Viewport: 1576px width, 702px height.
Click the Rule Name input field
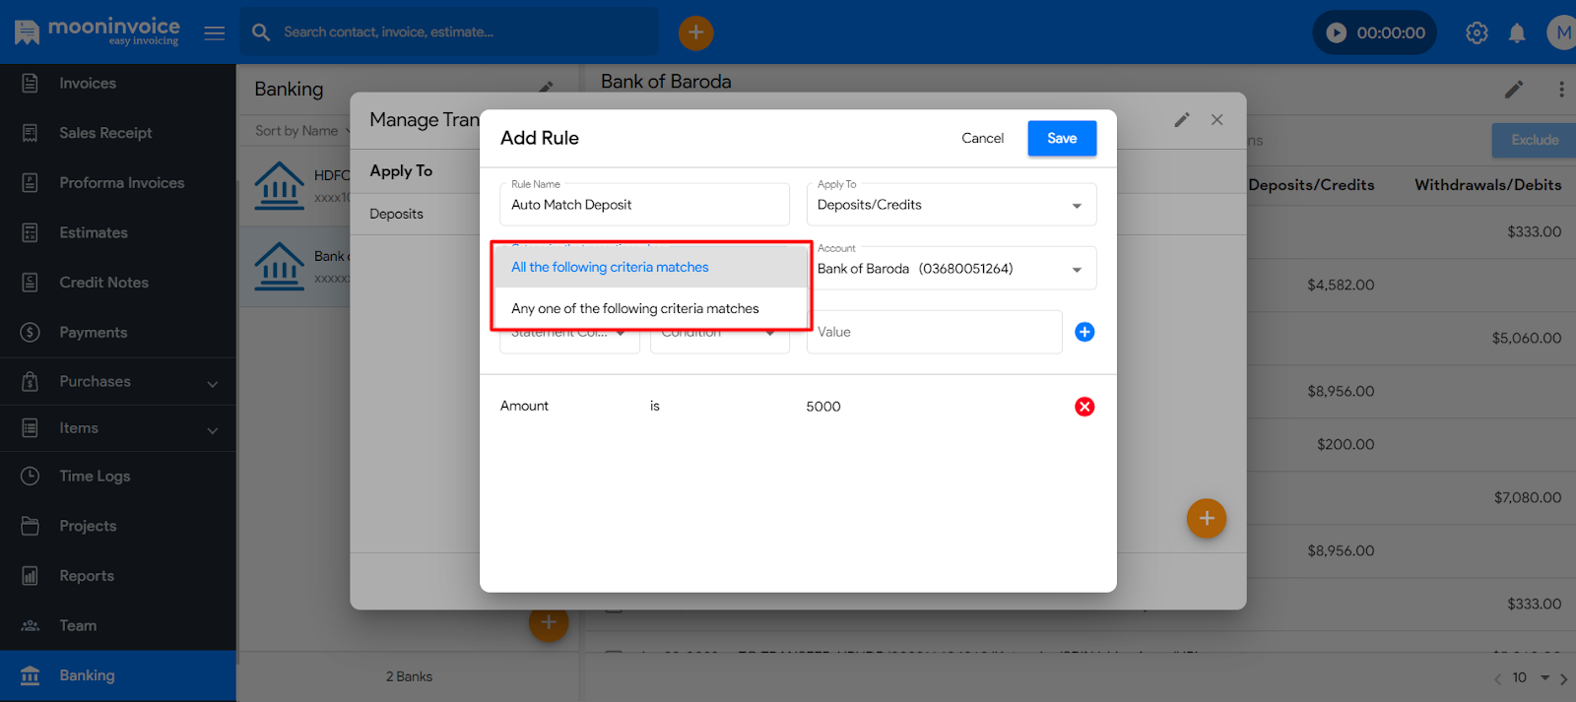(x=644, y=205)
